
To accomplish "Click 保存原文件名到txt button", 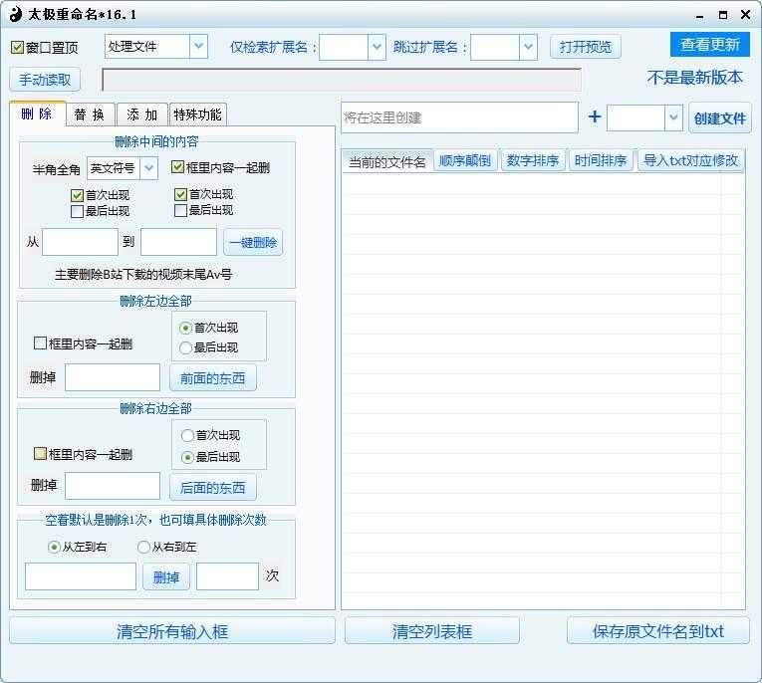I will tap(658, 631).
